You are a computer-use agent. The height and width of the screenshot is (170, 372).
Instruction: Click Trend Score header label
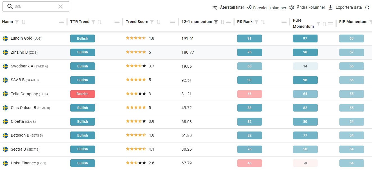tap(137, 22)
